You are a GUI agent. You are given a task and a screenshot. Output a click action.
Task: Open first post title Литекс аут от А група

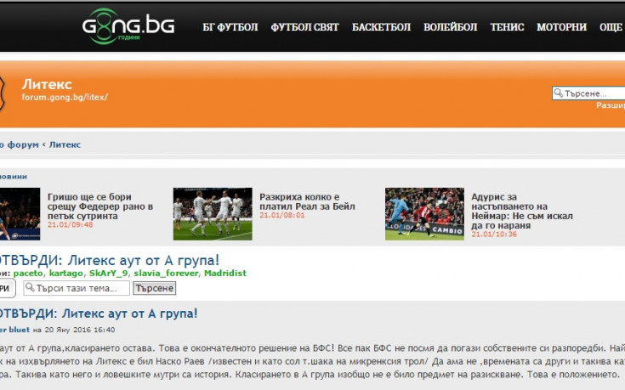[99, 314]
